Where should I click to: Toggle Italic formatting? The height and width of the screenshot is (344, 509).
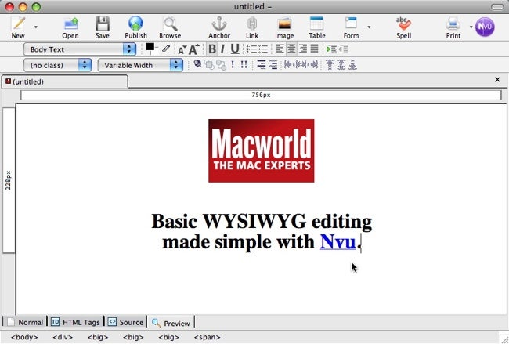point(222,49)
